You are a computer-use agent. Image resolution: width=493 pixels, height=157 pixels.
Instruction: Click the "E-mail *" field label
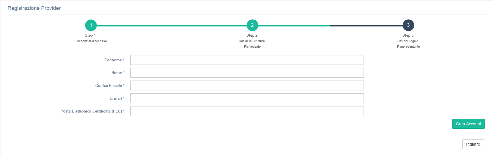pyautogui.click(x=117, y=98)
